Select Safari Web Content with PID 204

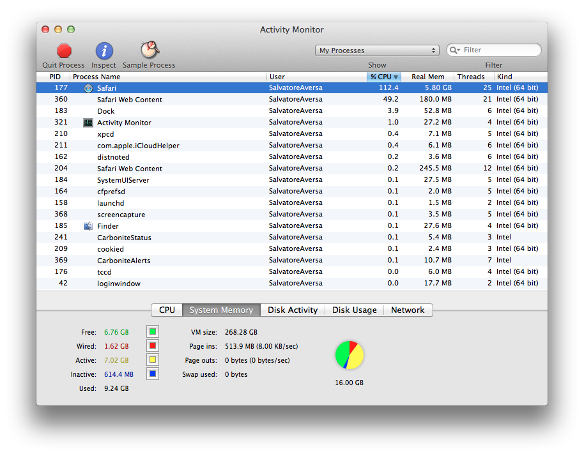(292, 169)
